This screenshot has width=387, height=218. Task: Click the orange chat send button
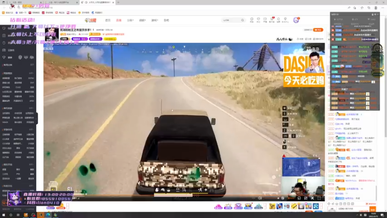click(372, 209)
